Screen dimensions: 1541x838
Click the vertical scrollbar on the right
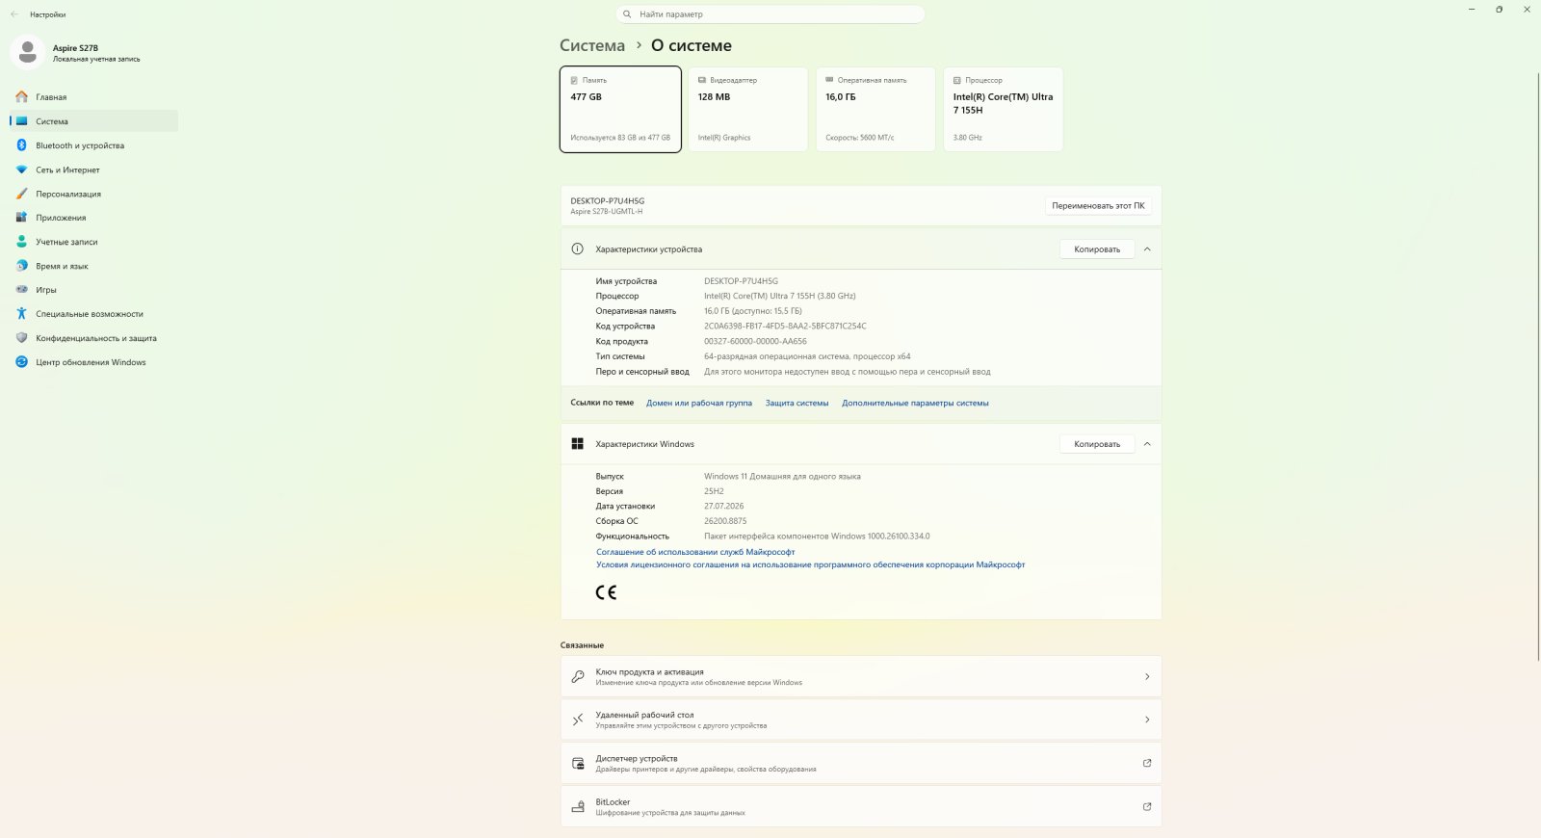1536,366
